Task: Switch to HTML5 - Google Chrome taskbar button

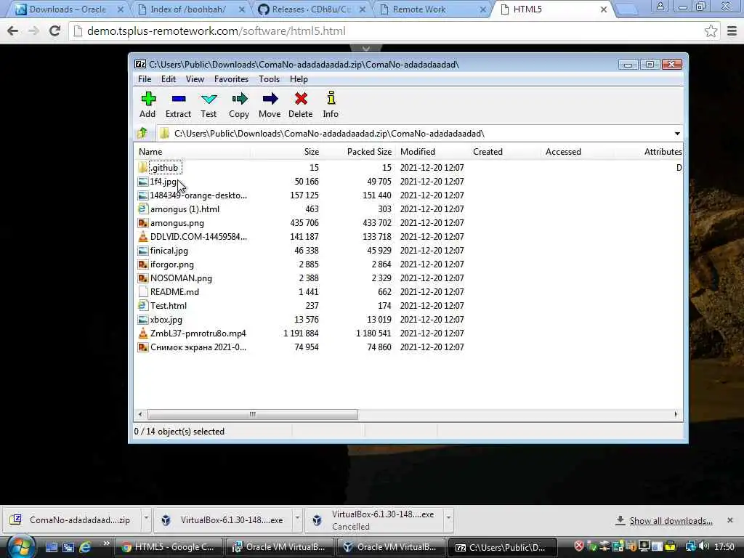Action: 169,547
